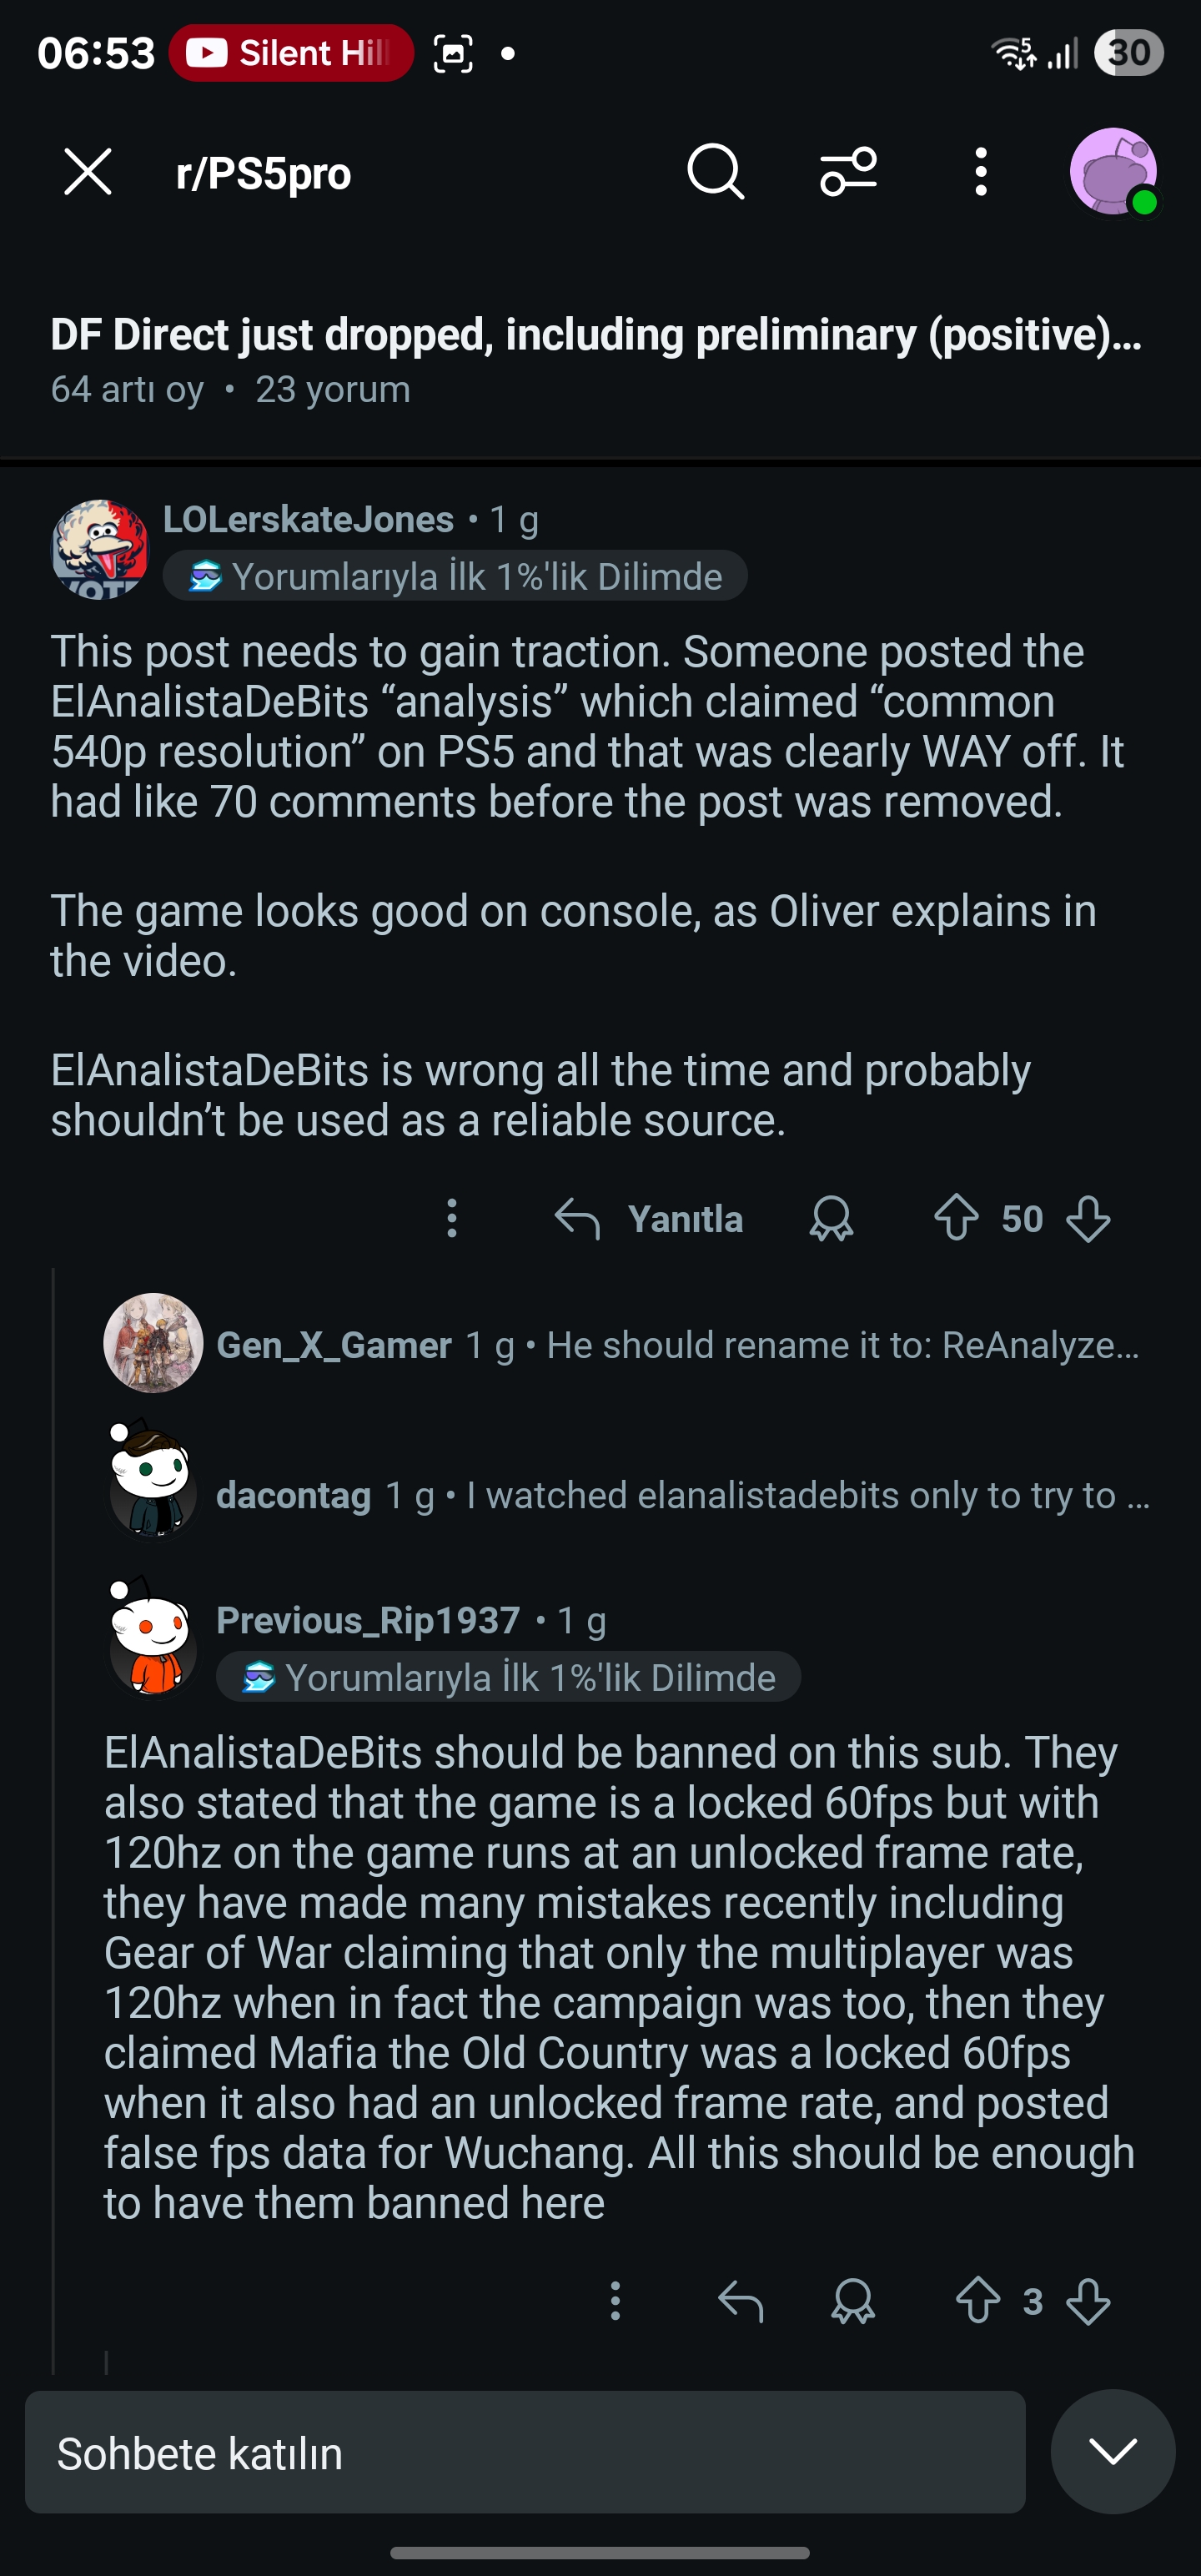Give award to LOLerskateJones's comment

coord(831,1218)
